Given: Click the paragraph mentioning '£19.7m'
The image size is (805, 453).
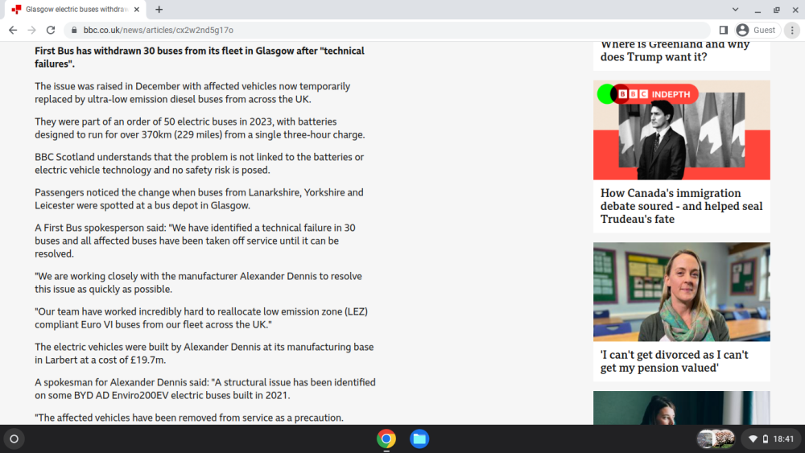Looking at the screenshot, I should 204,353.
